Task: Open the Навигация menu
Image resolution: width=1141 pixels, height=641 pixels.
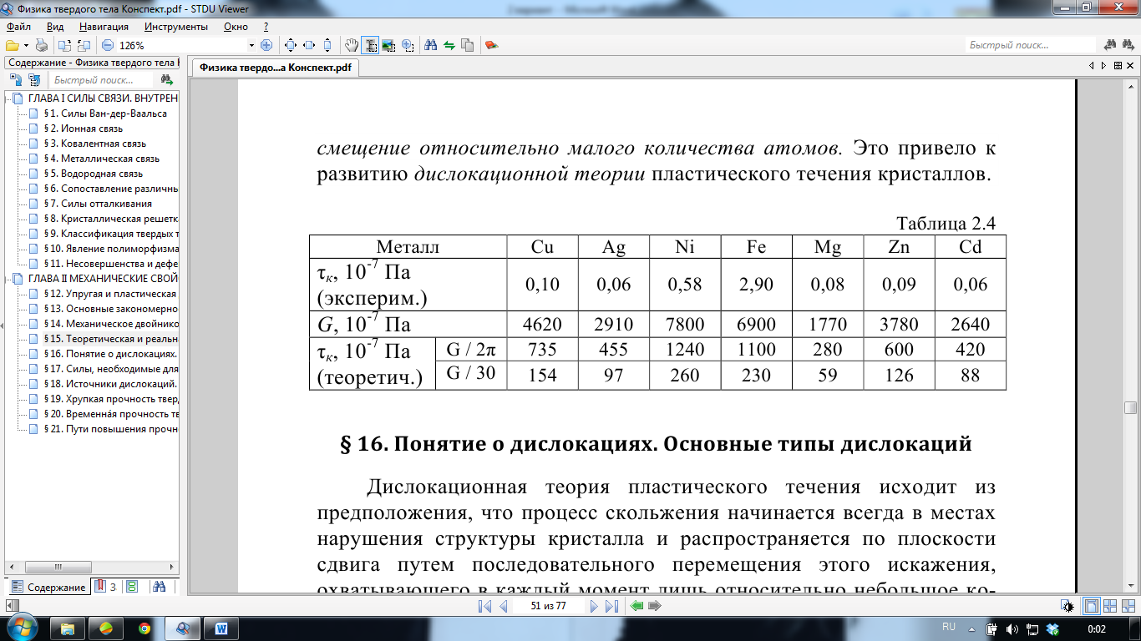Action: (x=104, y=27)
